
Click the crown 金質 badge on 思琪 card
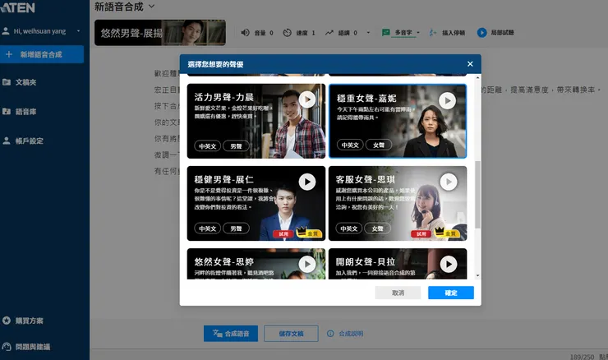coord(447,233)
